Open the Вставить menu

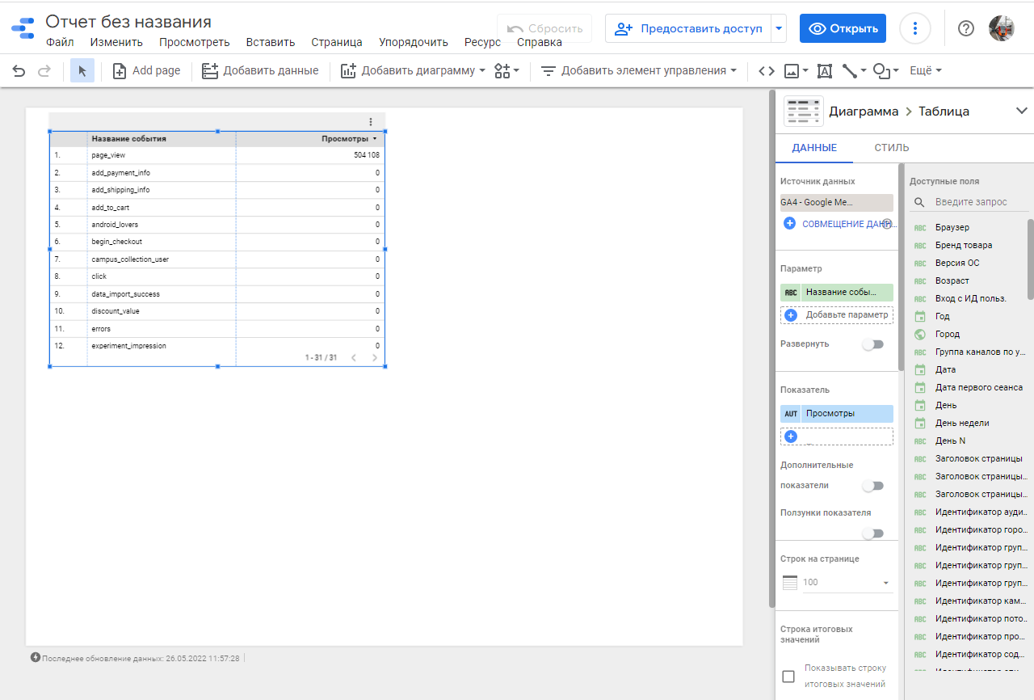(x=270, y=42)
